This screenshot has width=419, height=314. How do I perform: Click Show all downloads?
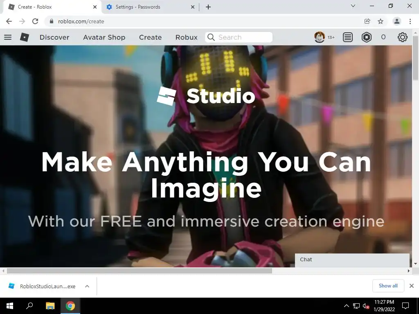click(x=388, y=286)
